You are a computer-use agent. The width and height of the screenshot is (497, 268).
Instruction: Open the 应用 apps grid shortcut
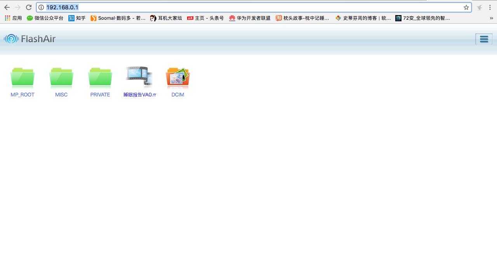click(x=13, y=18)
